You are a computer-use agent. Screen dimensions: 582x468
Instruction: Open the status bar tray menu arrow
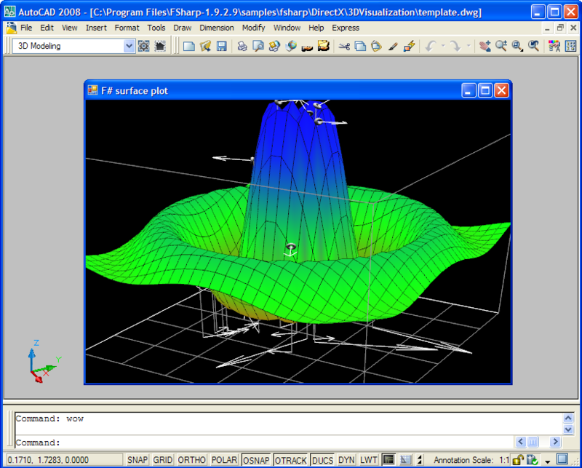click(547, 461)
